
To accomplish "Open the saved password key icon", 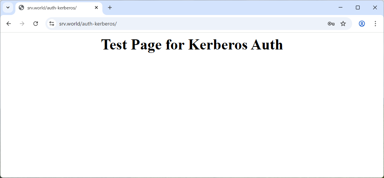I will click(x=331, y=24).
